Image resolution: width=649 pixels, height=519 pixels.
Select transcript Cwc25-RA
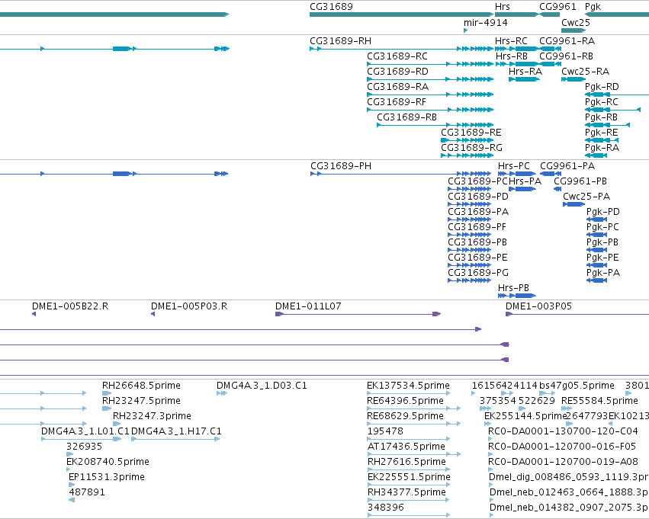(573, 79)
